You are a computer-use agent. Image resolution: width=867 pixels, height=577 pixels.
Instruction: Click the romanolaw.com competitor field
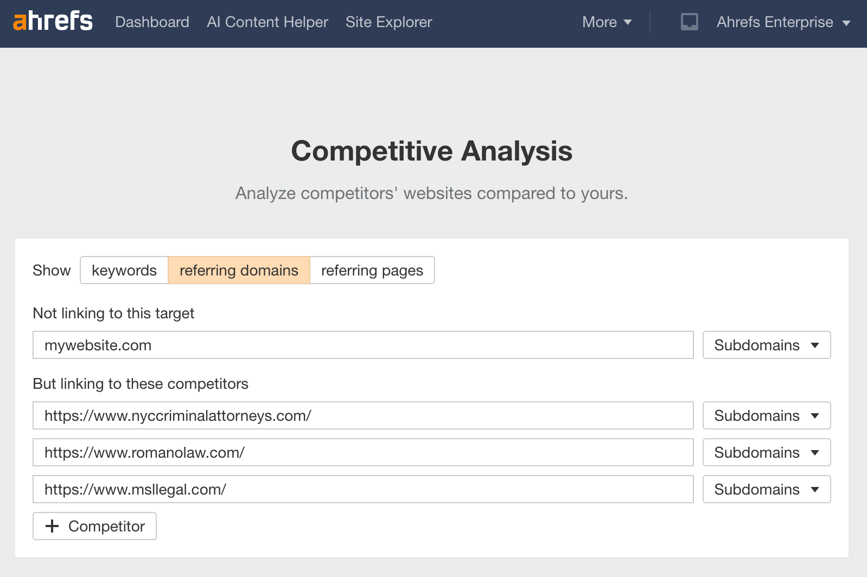tap(362, 452)
